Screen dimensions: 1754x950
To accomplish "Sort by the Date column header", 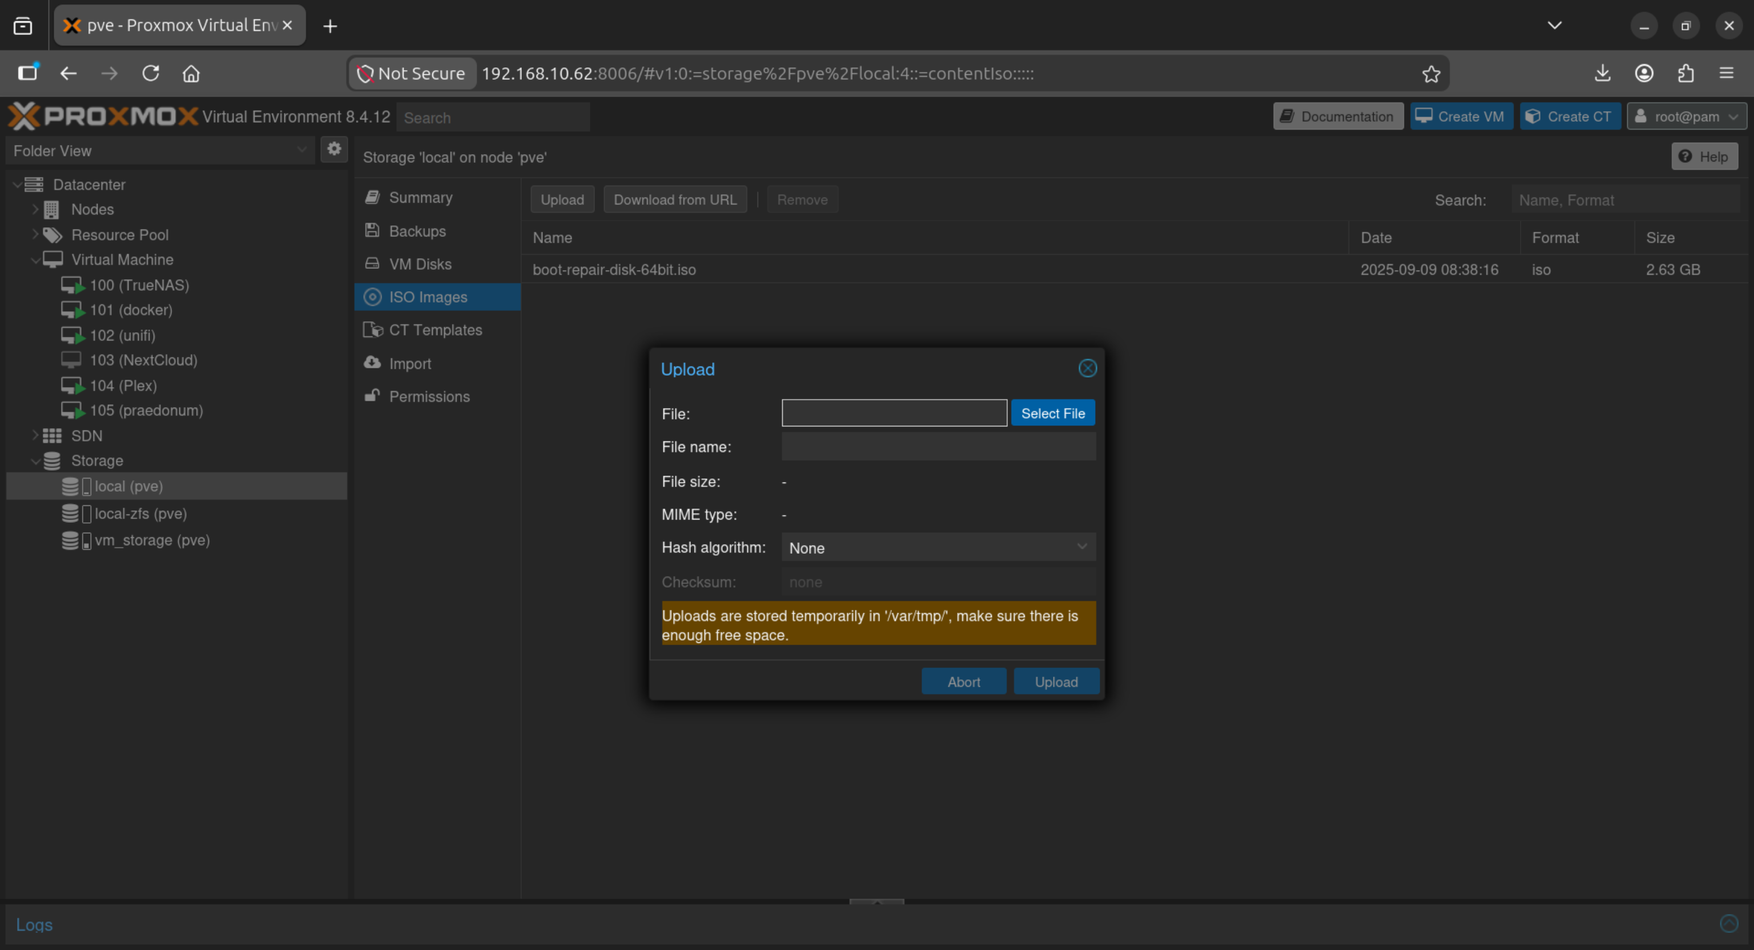I will [1434, 237].
